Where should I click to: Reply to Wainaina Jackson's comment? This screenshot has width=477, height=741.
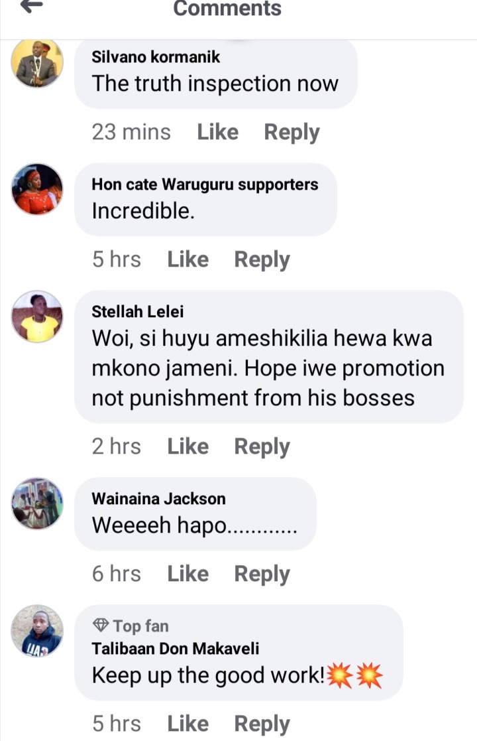[262, 574]
